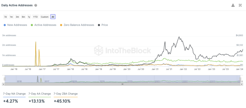Viewport: 246px width, 108px height.
Task: Click the left scrollbar arrow
Action: point(3,84)
